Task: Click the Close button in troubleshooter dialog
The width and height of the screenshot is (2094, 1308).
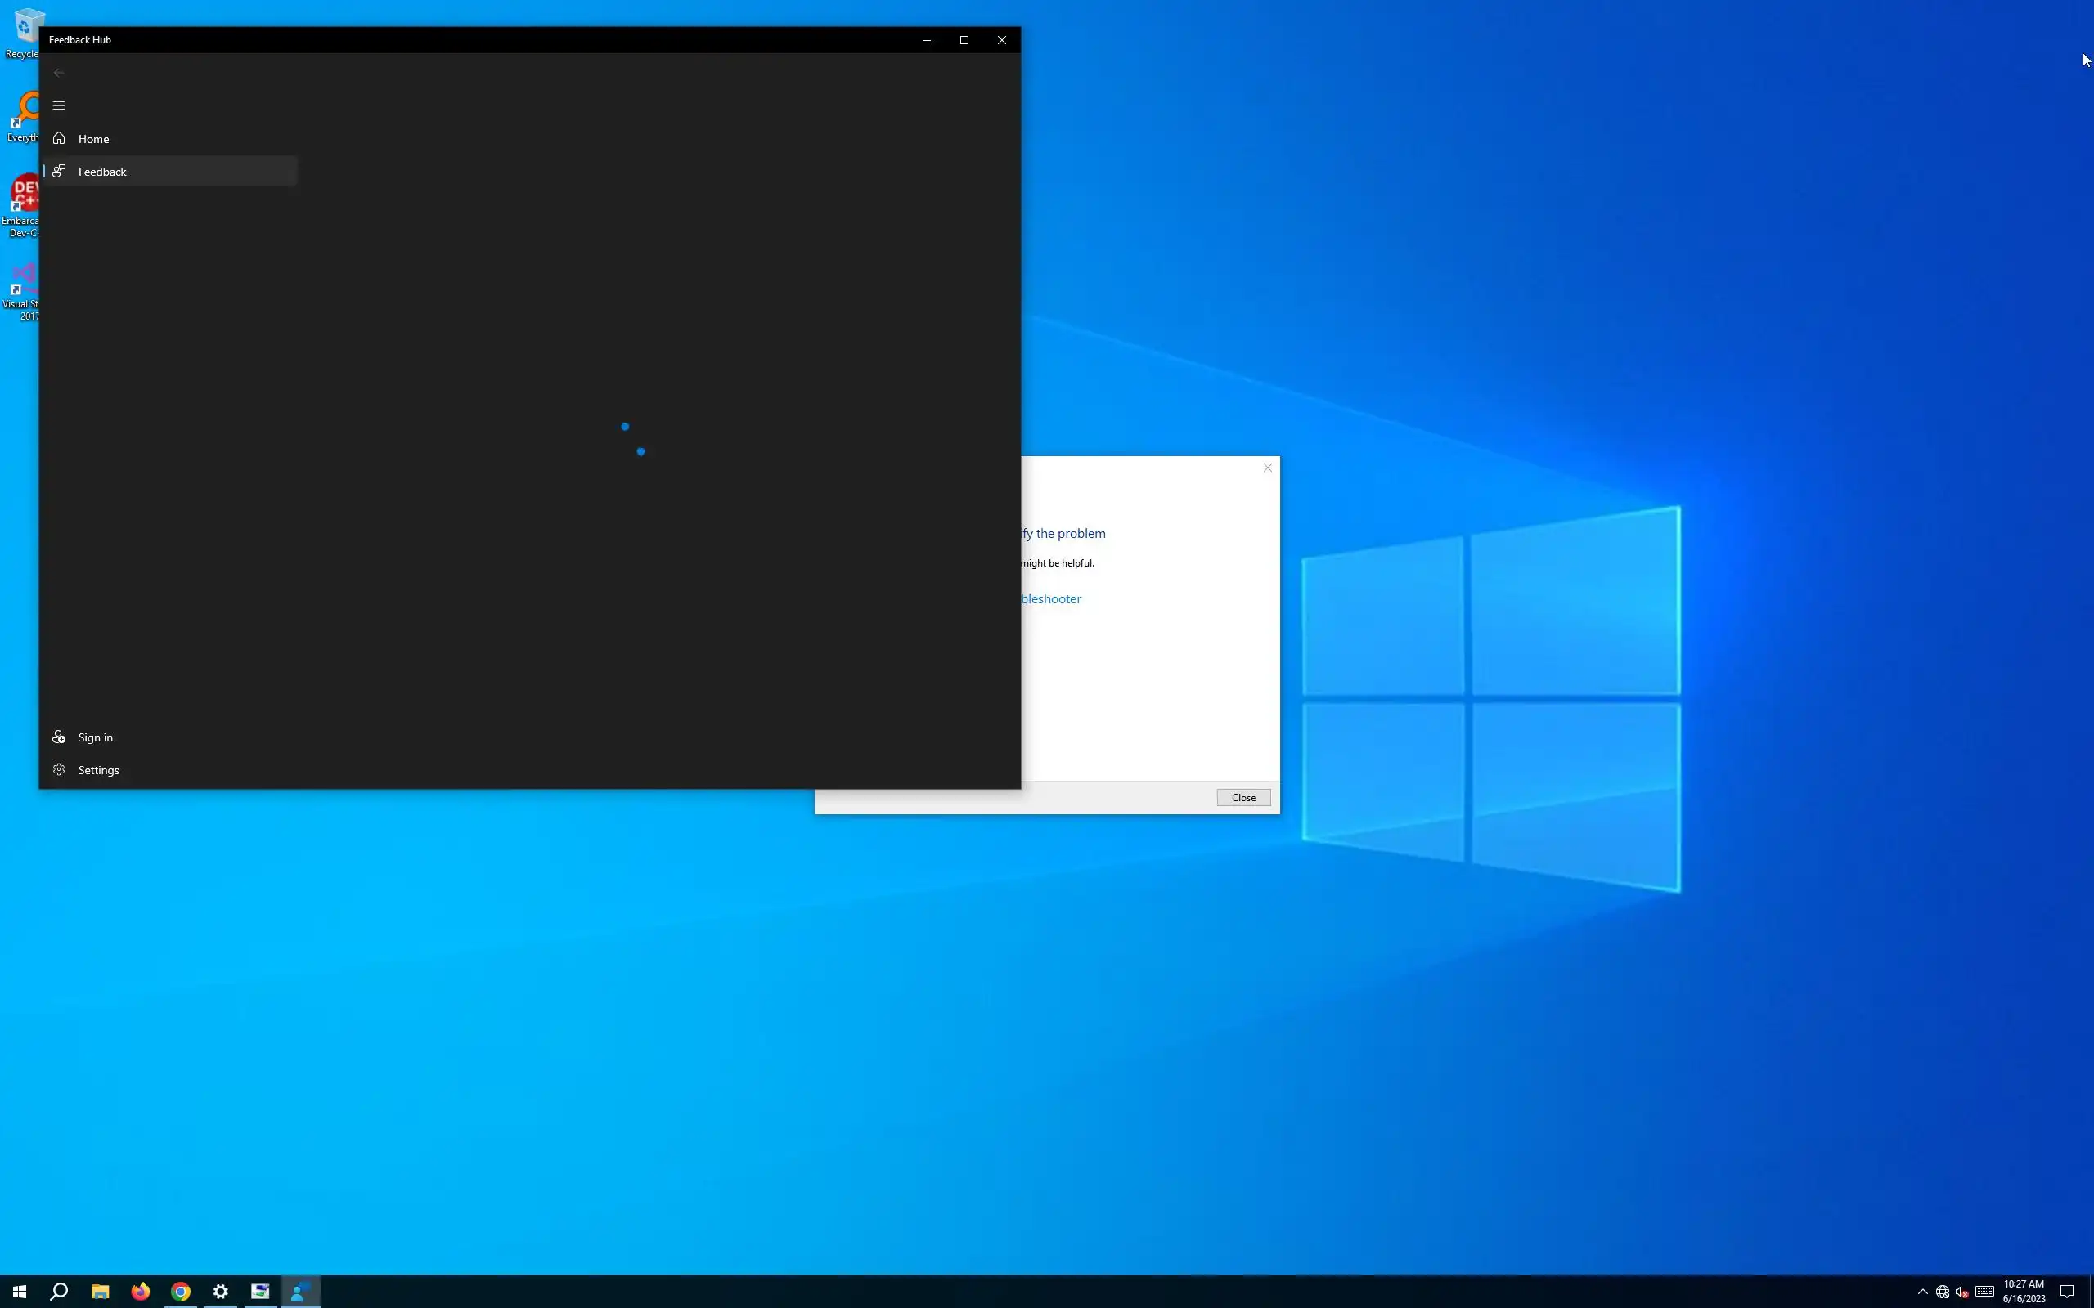Action: click(1242, 798)
